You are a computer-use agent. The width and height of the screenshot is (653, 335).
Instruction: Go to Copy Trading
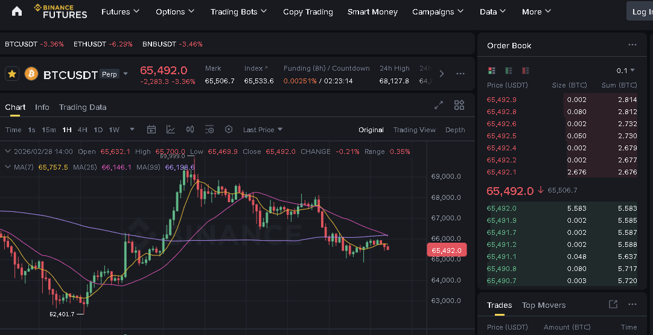(308, 11)
